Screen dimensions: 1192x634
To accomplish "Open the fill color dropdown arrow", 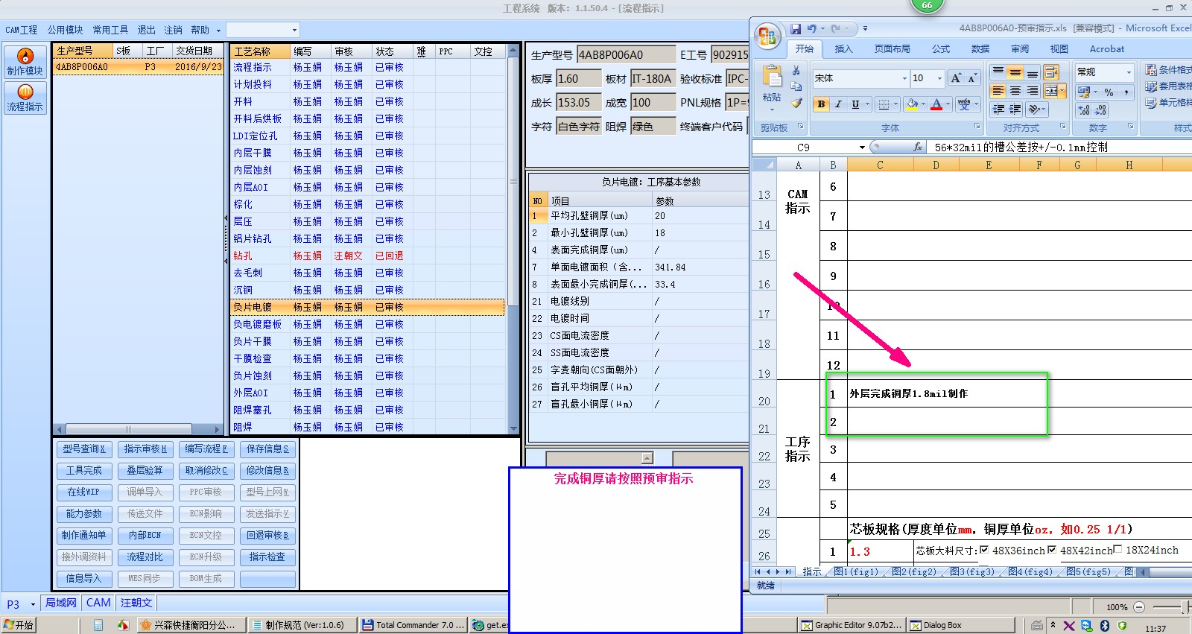I will [x=923, y=104].
